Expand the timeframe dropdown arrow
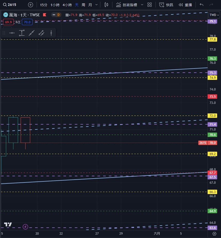221x238 pixels. coord(96,5)
